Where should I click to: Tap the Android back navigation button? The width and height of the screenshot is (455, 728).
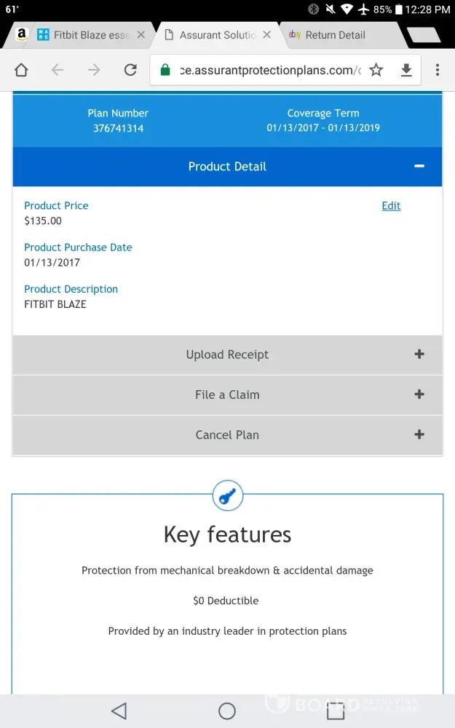[119, 711]
